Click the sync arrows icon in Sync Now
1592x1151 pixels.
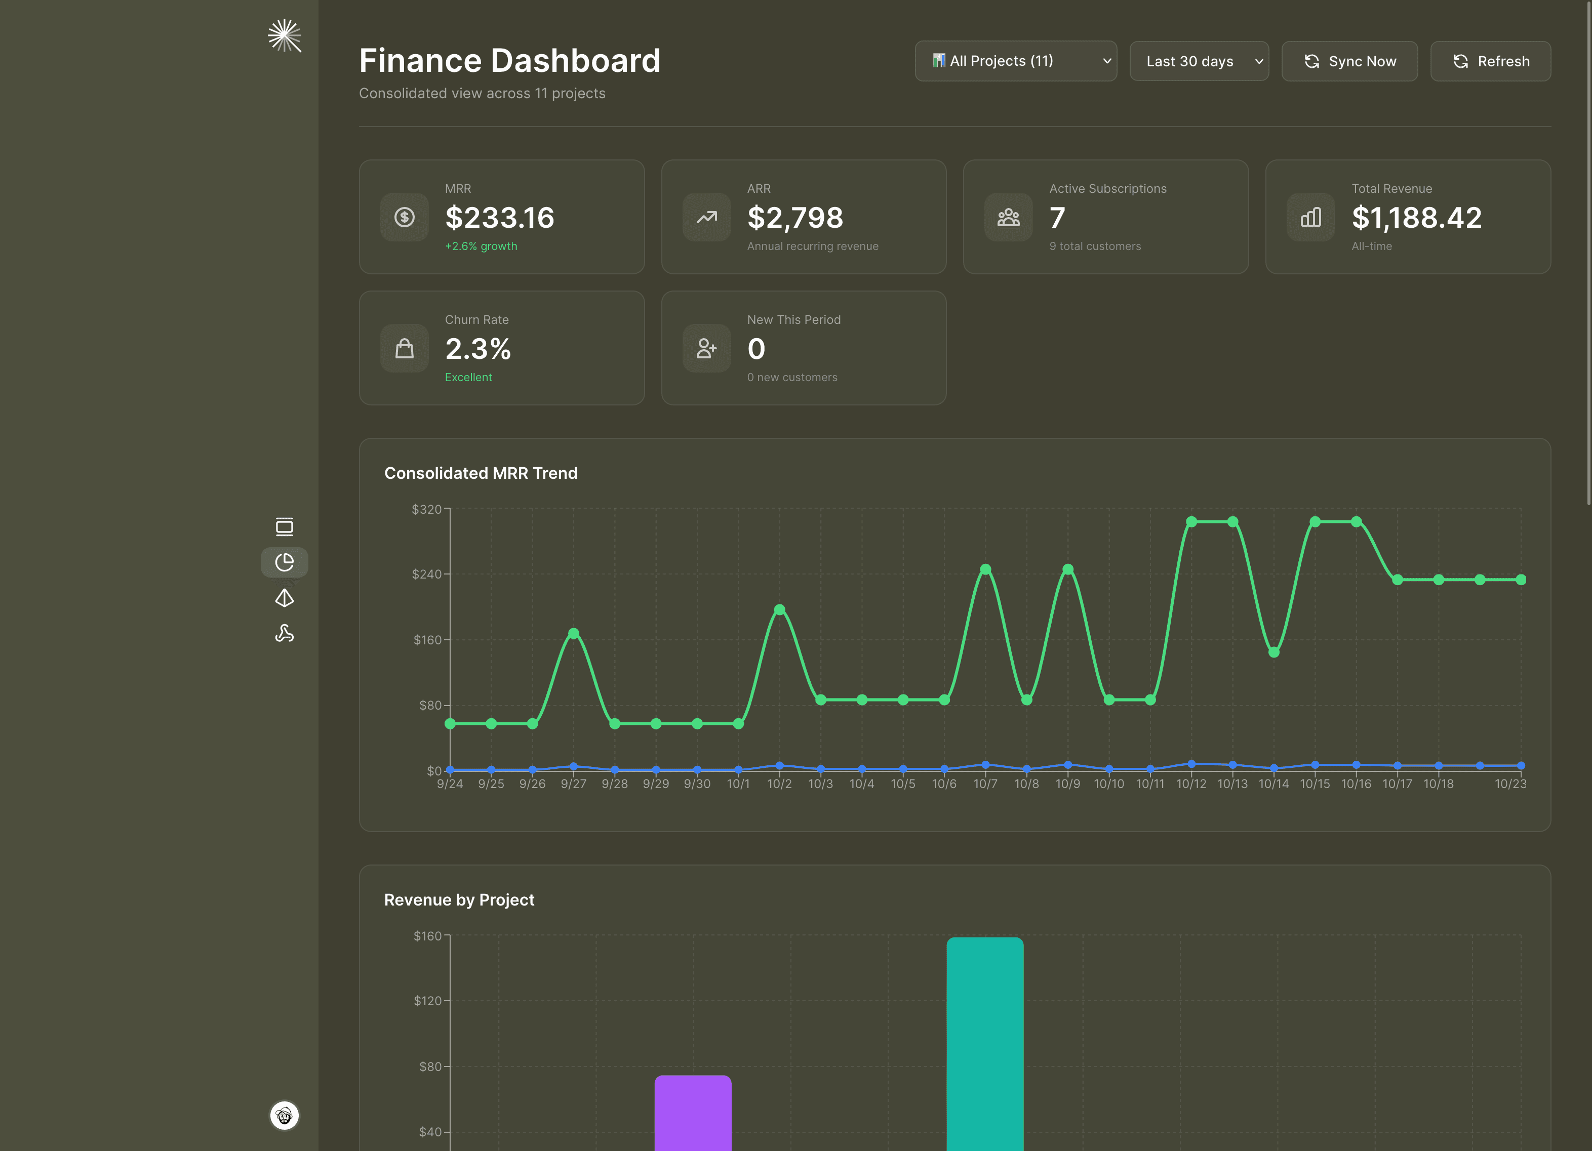click(x=1312, y=61)
